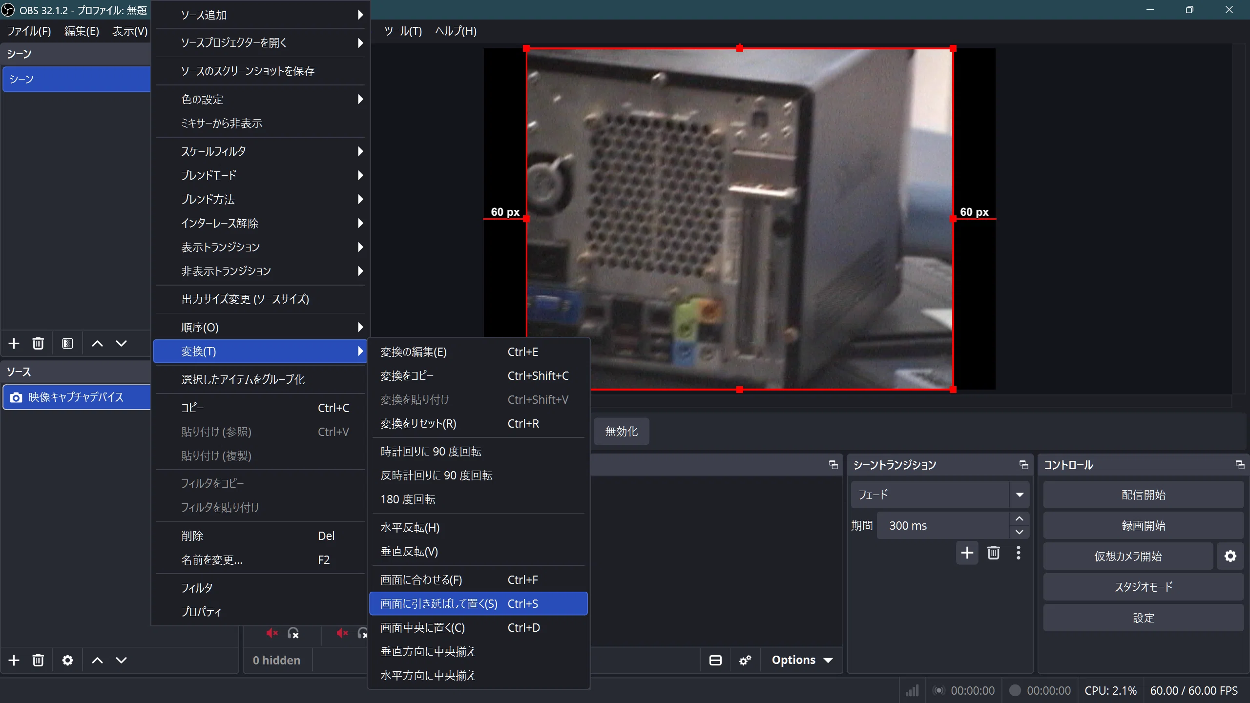Screen dimensions: 1250x703
Task: Open 設定 settings button in controls
Action: (1143, 618)
